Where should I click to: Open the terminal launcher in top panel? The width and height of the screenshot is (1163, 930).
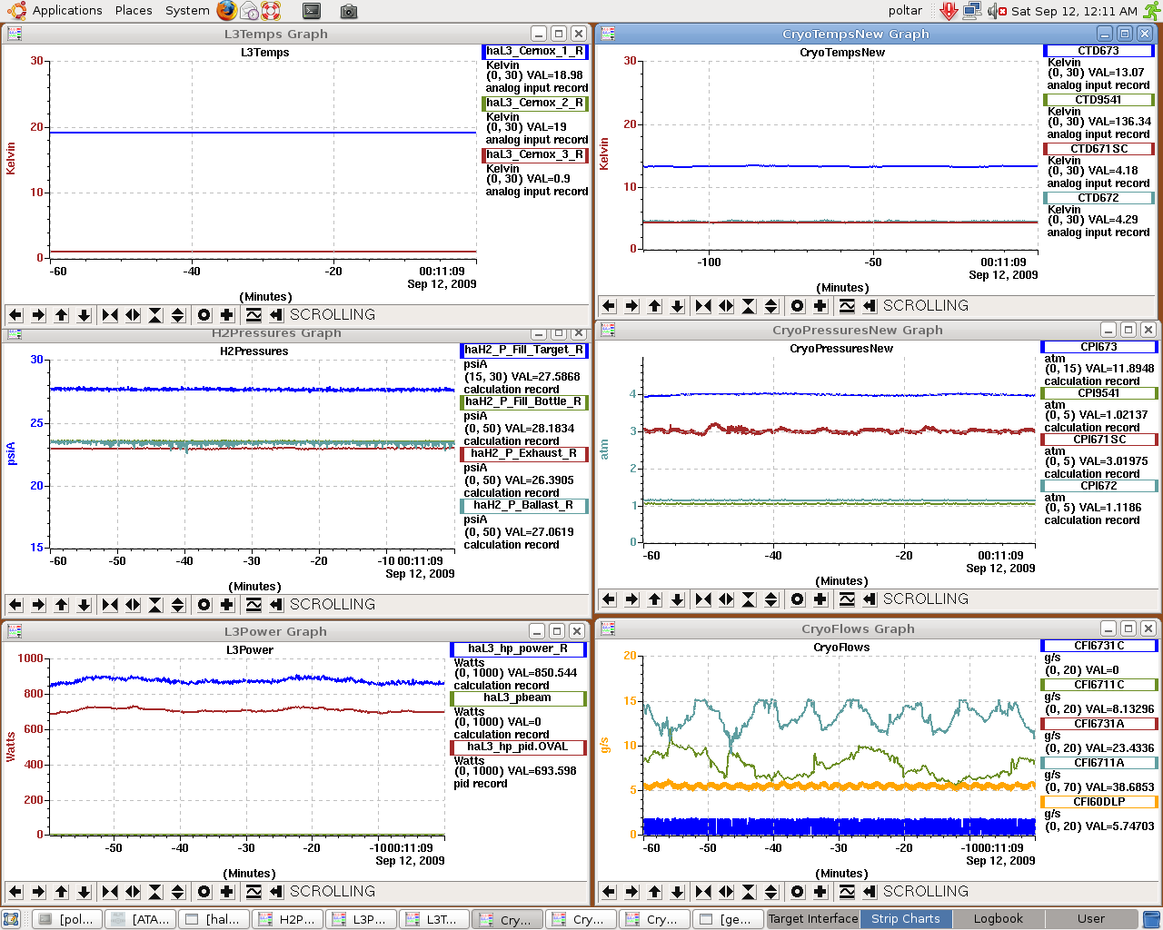point(312,11)
